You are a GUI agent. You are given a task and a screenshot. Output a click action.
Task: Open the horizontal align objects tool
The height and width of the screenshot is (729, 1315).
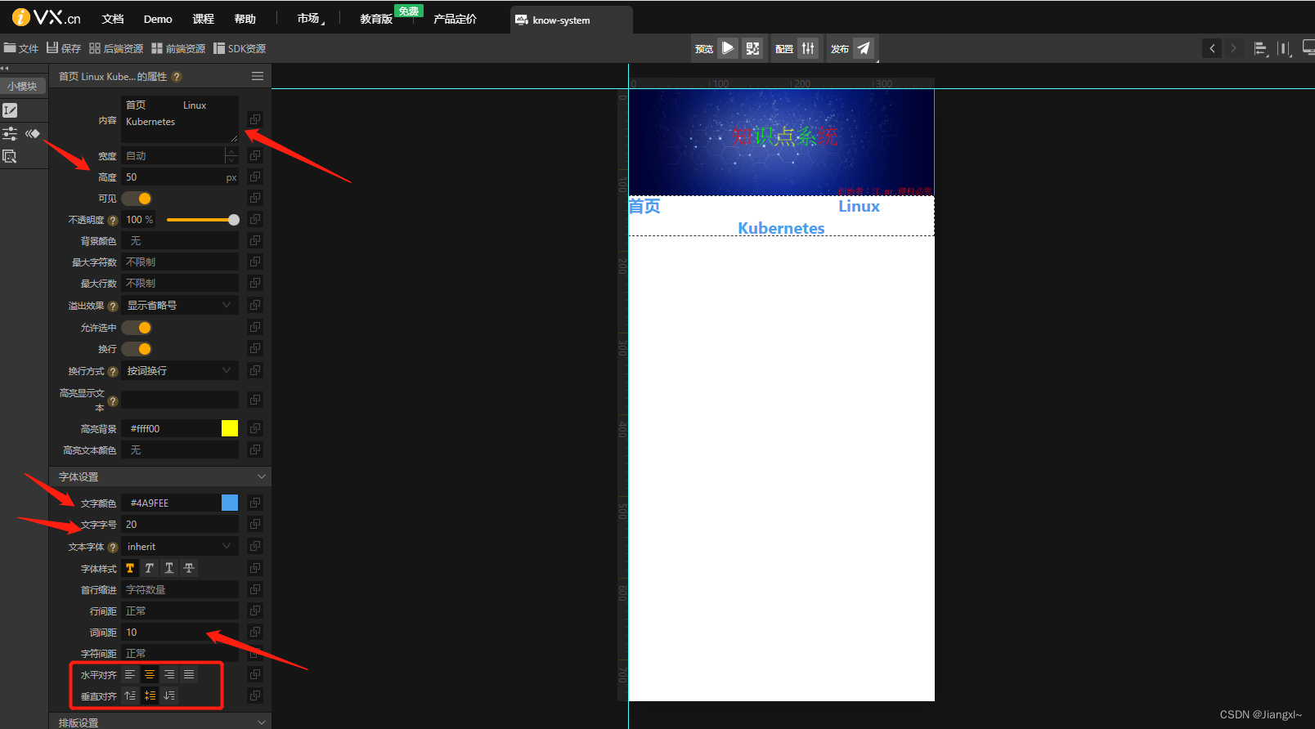[x=1260, y=49]
